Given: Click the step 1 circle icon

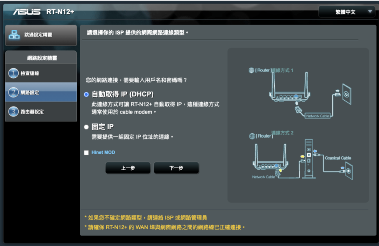Looking at the screenshot, I should pos(14,73).
